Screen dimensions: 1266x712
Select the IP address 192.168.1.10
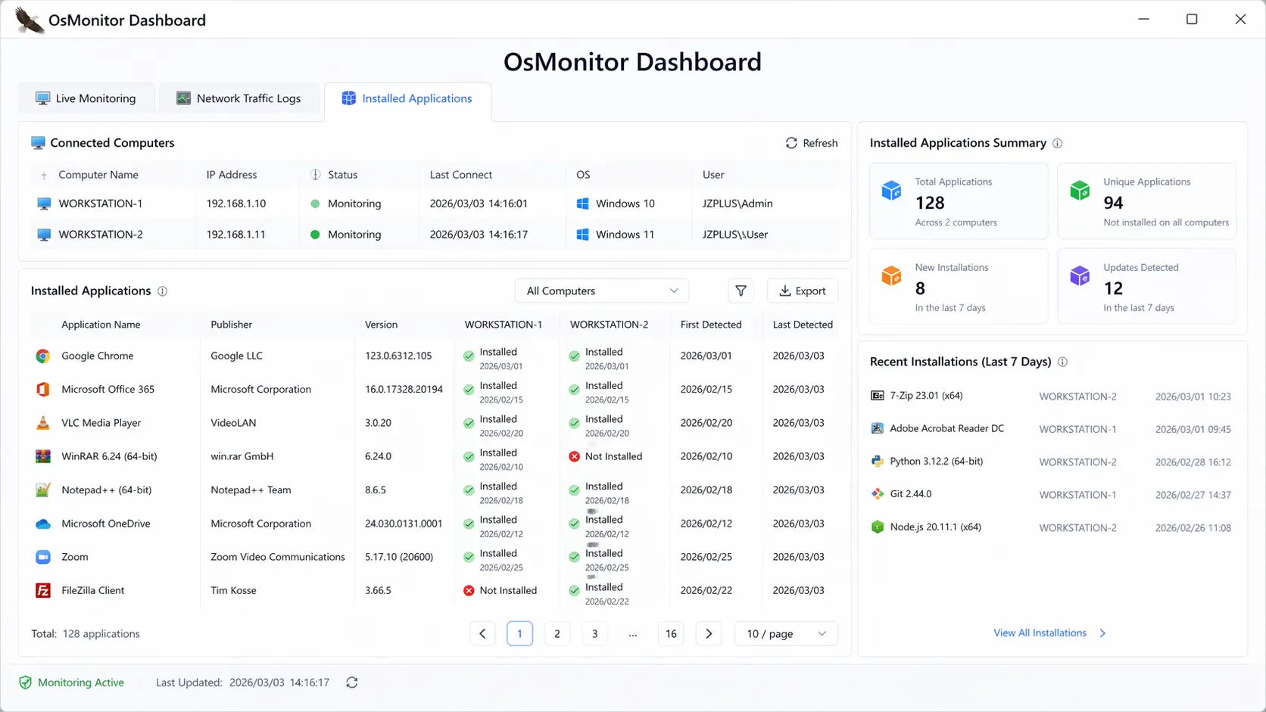click(236, 204)
